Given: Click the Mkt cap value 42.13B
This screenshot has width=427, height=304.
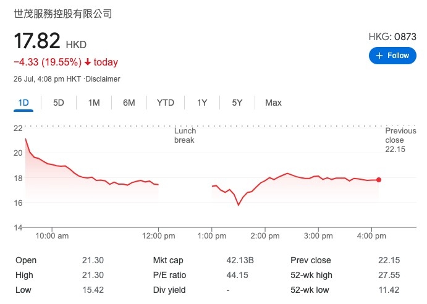Looking at the screenshot, I should 240,260.
